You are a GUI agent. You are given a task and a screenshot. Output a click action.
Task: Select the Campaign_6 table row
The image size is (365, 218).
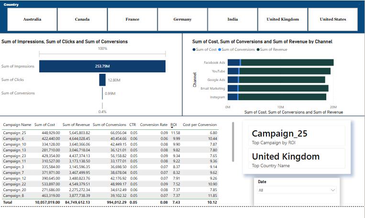point(110,138)
